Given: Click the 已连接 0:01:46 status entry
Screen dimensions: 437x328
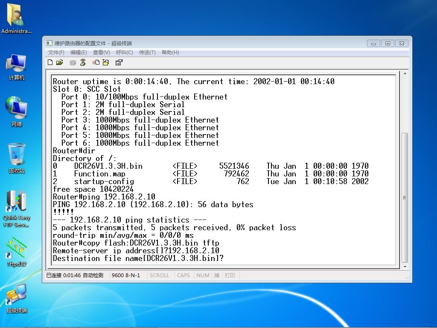Looking at the screenshot, I should (x=63, y=275).
